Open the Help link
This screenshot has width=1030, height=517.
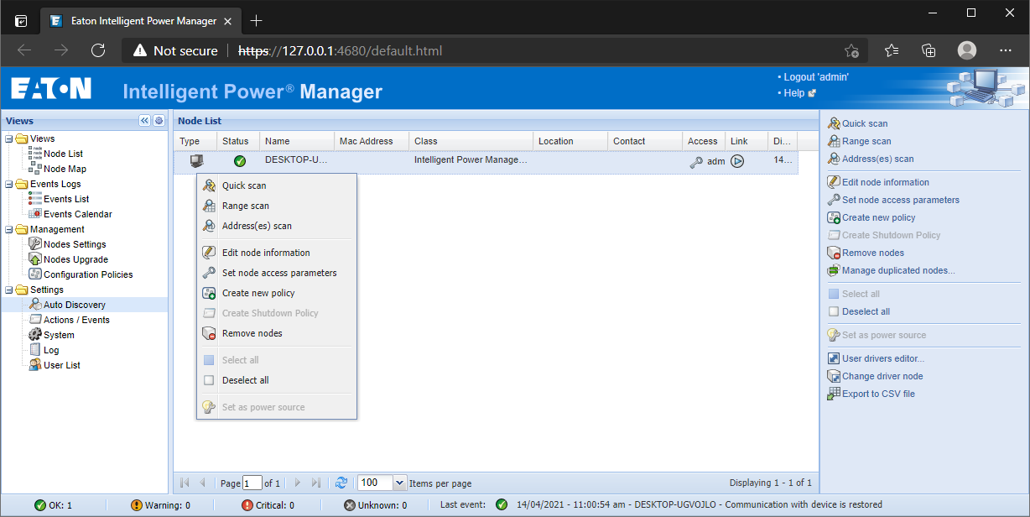[x=793, y=93]
